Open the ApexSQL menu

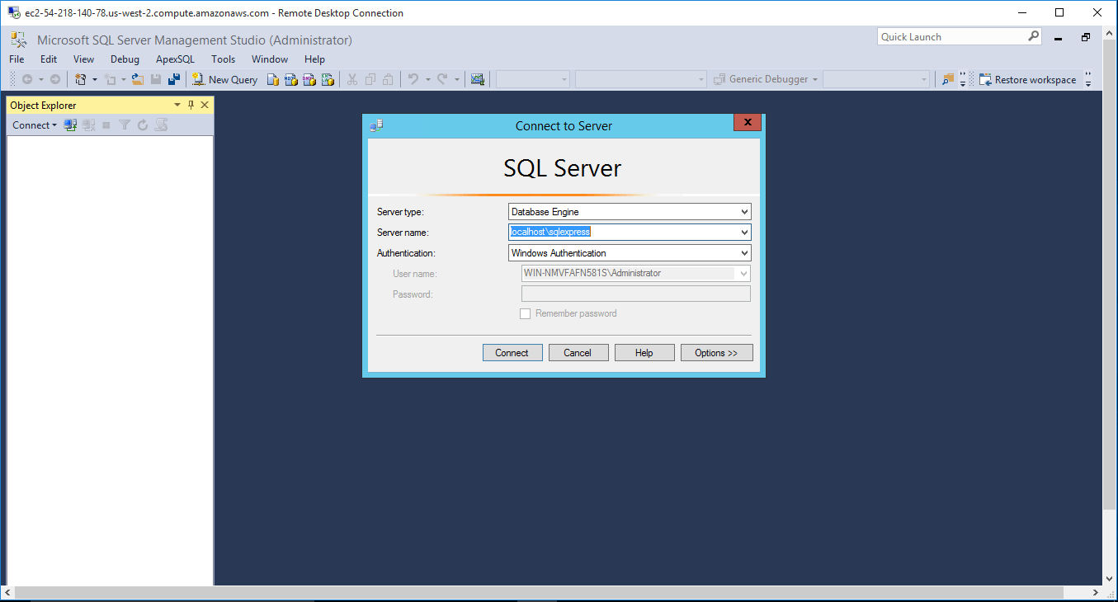point(175,59)
